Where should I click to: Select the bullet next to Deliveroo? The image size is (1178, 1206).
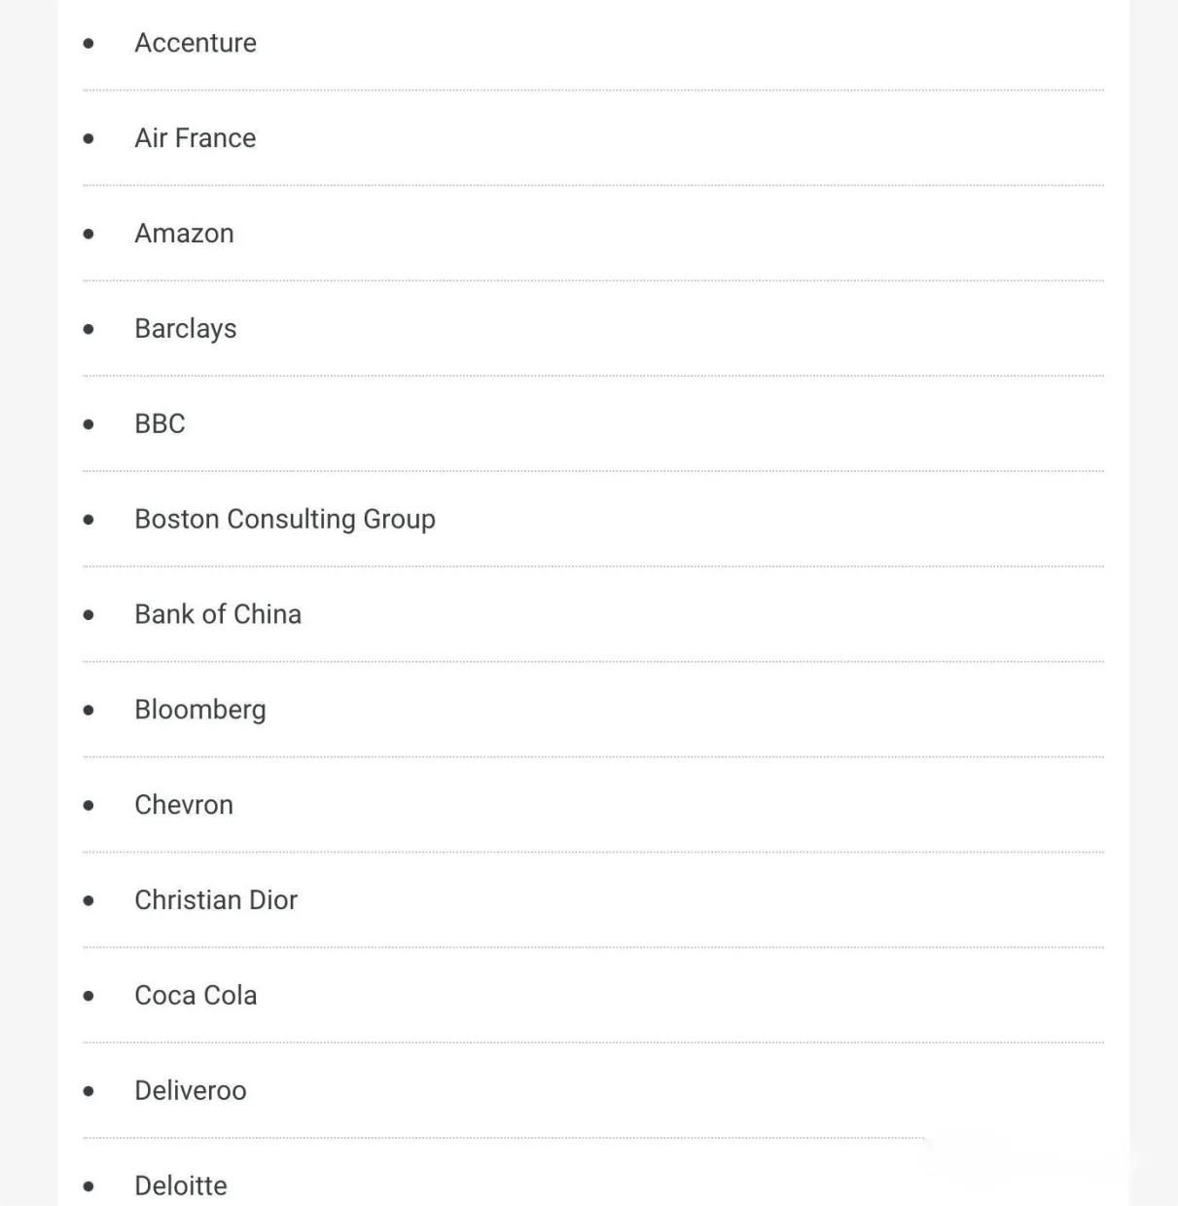point(89,1092)
